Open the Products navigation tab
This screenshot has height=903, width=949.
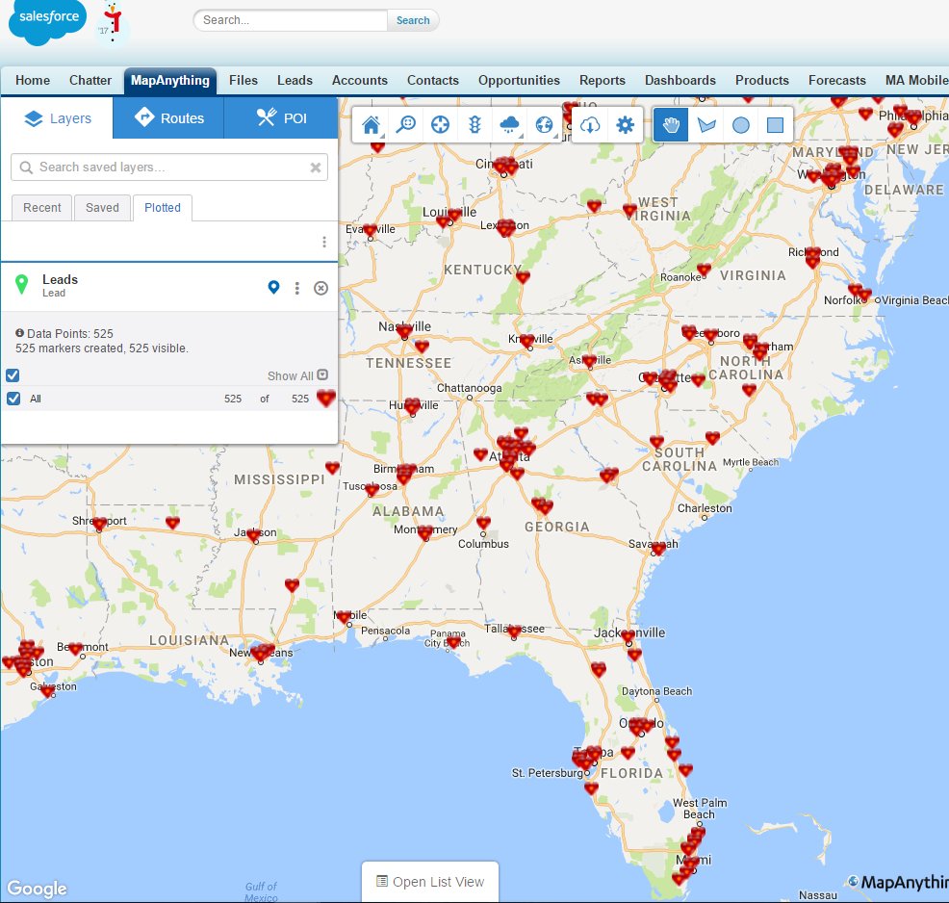pyautogui.click(x=762, y=81)
